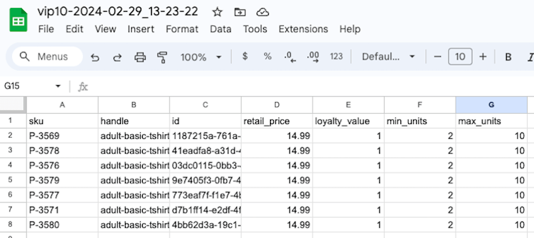This screenshot has height=238, width=534.
Task: Click the Print icon
Action: point(140,57)
